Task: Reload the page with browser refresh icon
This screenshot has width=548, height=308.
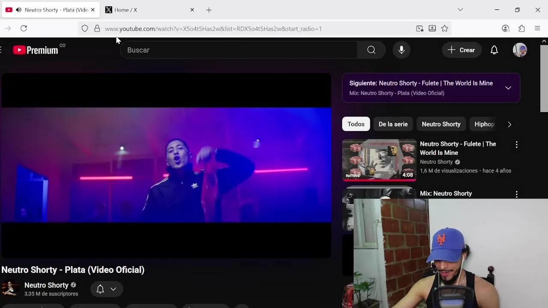Action: [24, 29]
